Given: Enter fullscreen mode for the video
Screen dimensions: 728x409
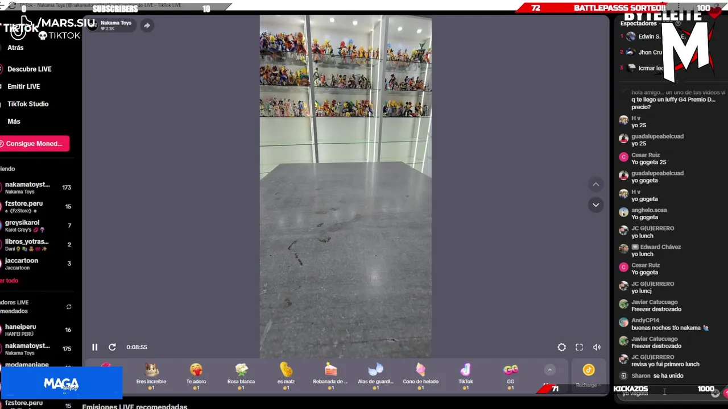Looking at the screenshot, I should pyautogui.click(x=579, y=347).
